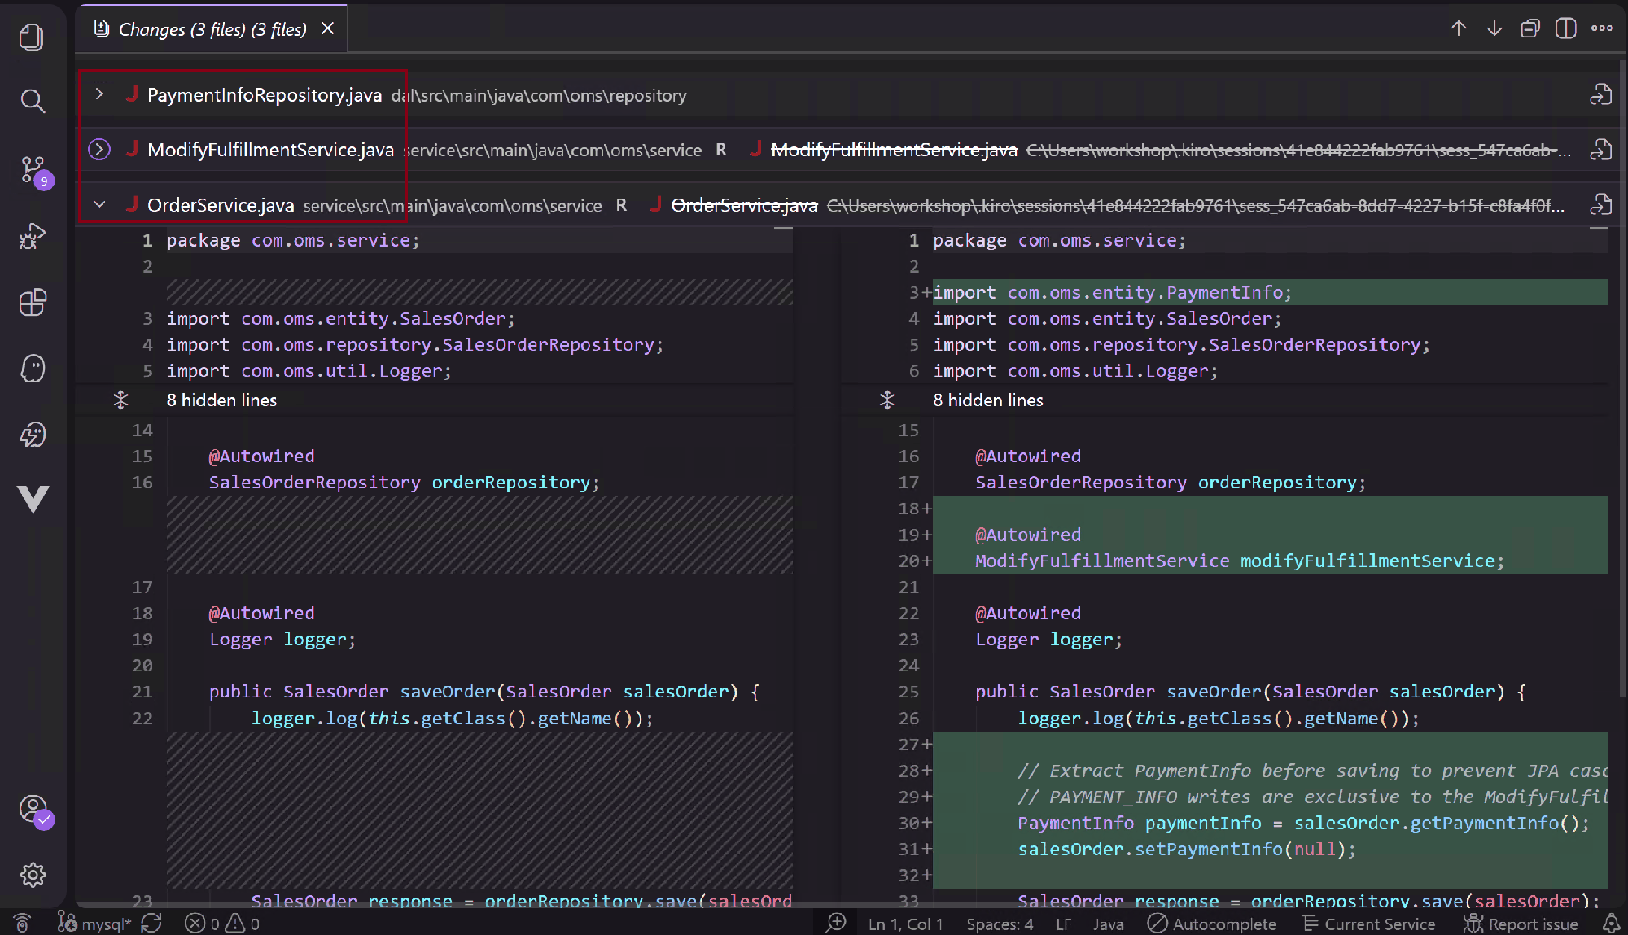The image size is (1628, 935).
Task: Open the Extensions view
Action: click(32, 303)
